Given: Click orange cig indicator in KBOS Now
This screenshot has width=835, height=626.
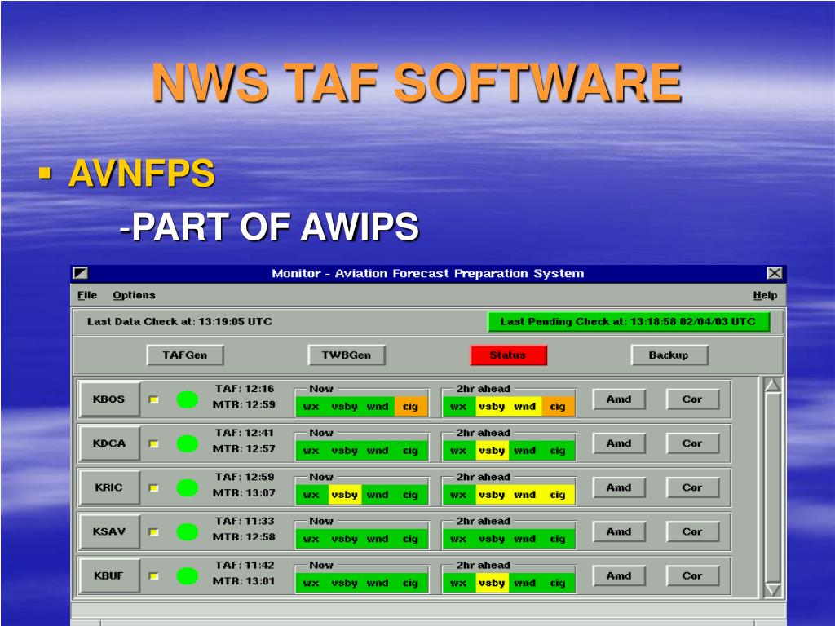Looking at the screenshot, I should tap(411, 407).
